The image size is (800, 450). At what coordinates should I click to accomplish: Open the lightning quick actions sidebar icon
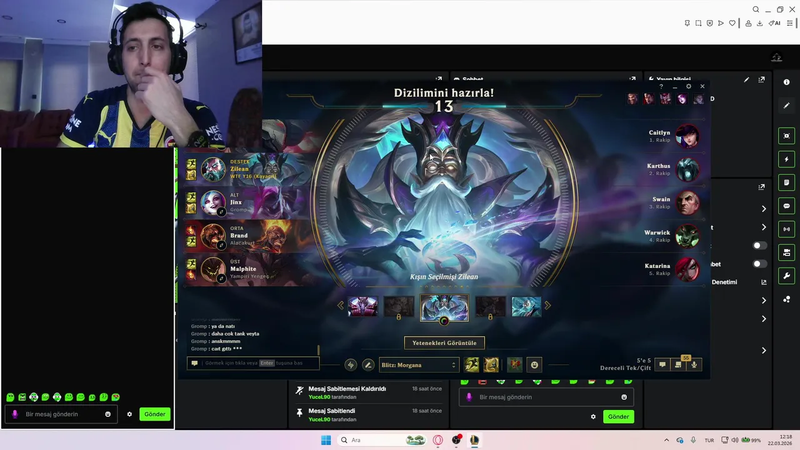[786, 159]
